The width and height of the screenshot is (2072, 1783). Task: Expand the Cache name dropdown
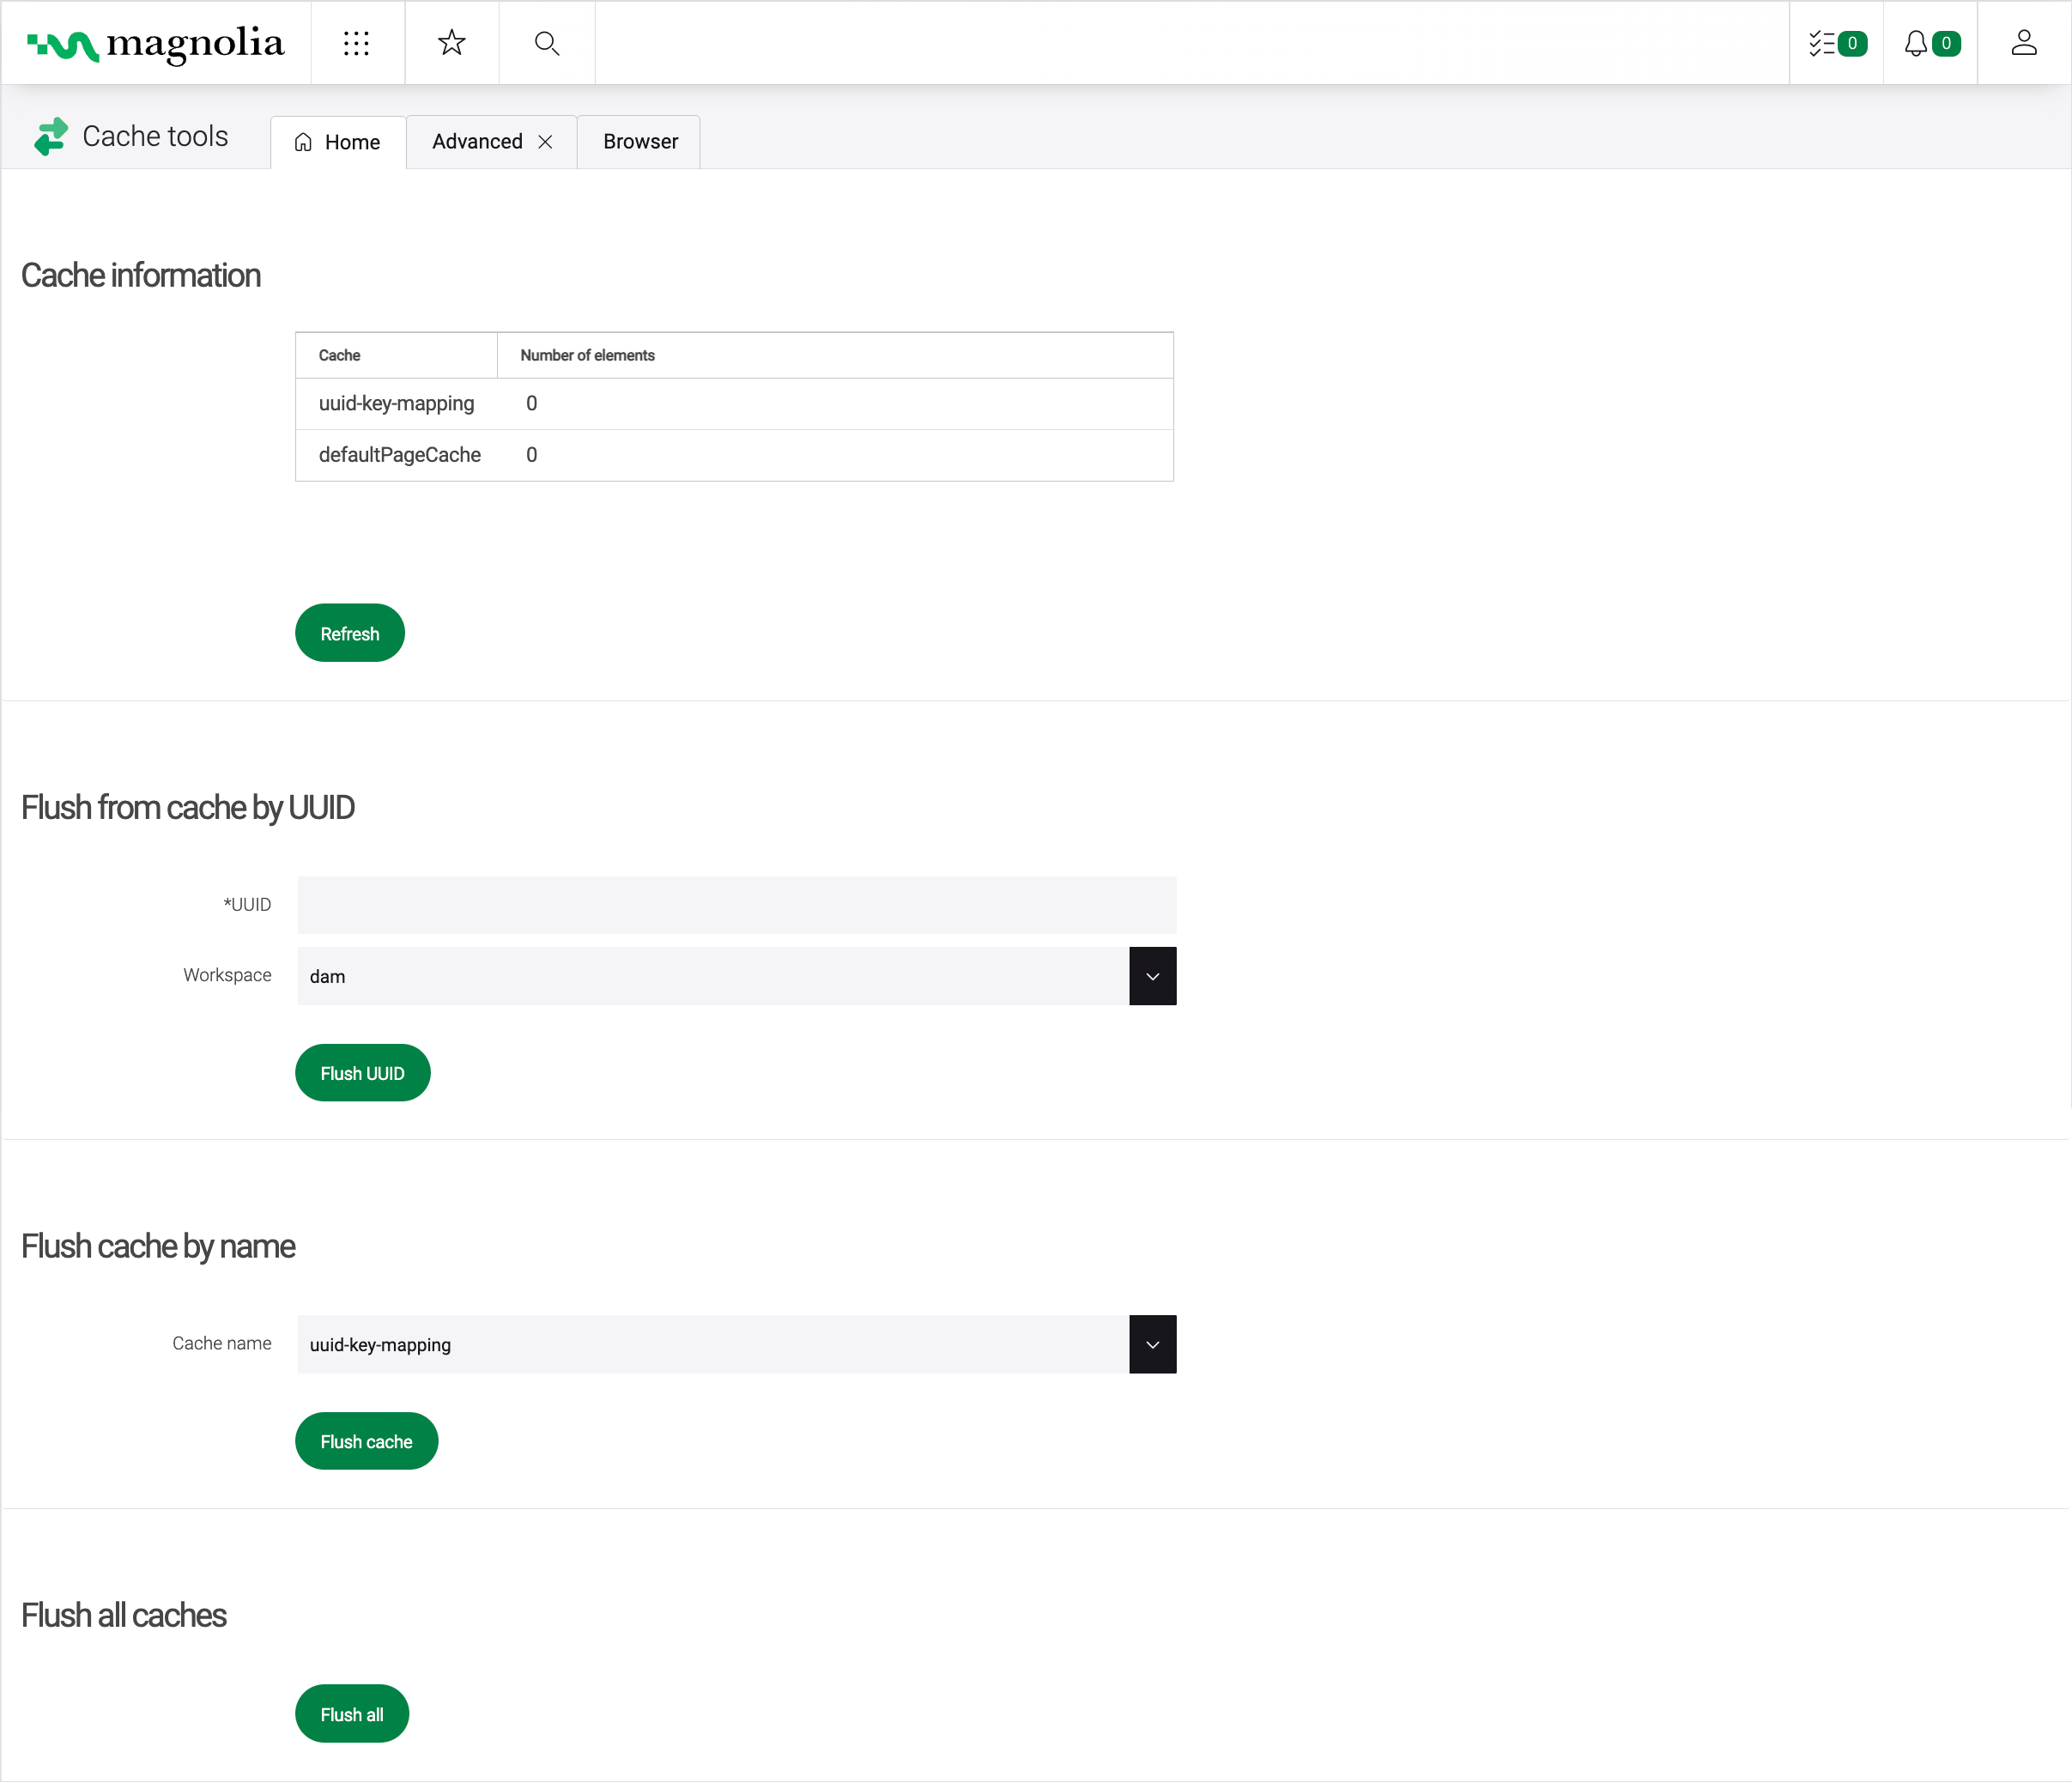click(1150, 1344)
